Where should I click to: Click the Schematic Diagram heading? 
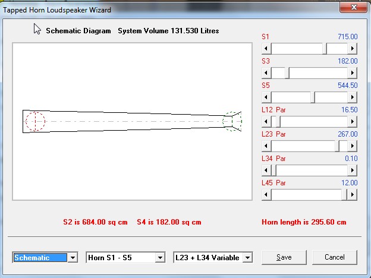click(x=78, y=31)
